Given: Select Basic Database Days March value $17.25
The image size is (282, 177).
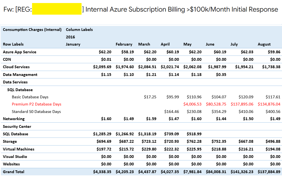Looking at the screenshot, I should [150, 97].
